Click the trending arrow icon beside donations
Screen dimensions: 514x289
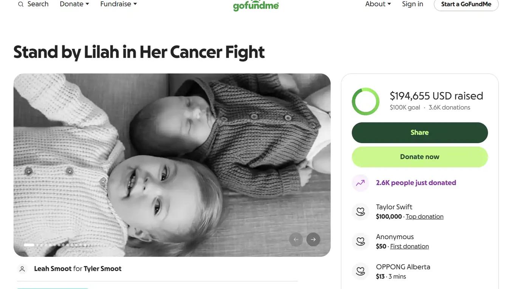pos(360,183)
